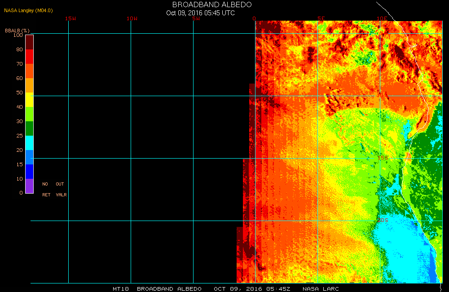Click the legend value 100
This screenshot has width=449, height=292.
pos(18,35)
